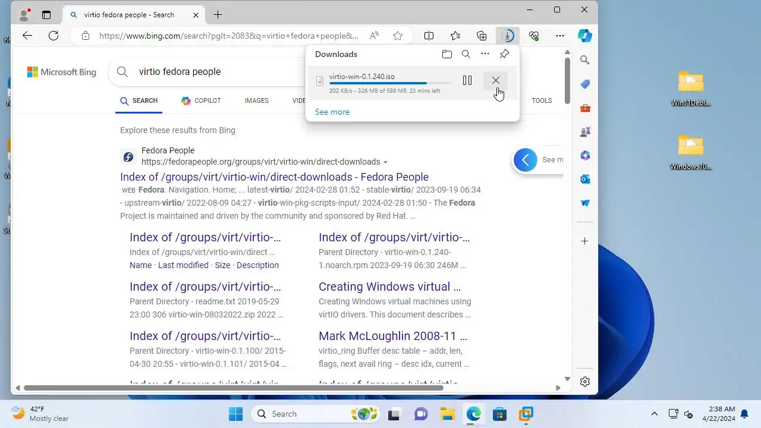This screenshot has width=761, height=428.
Task: Open Edge Settings and more menu
Action: [x=560, y=36]
